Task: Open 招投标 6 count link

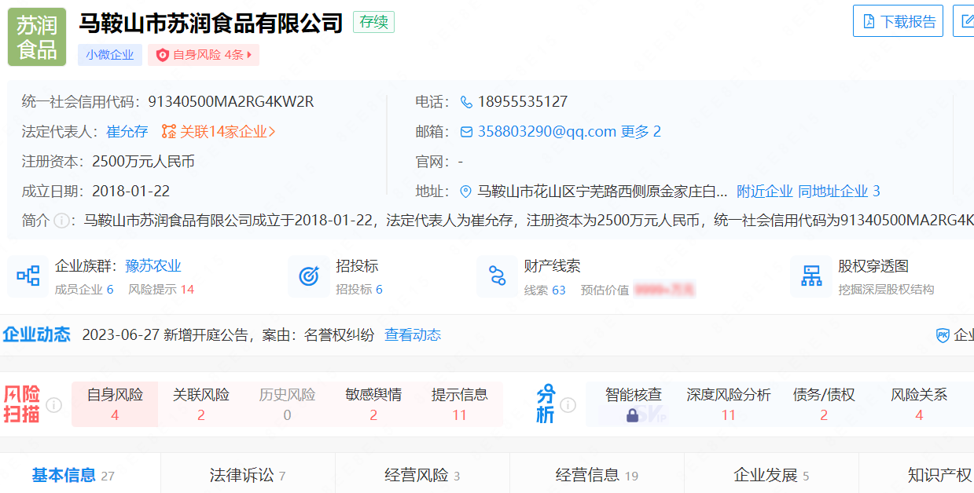Action: point(359,290)
